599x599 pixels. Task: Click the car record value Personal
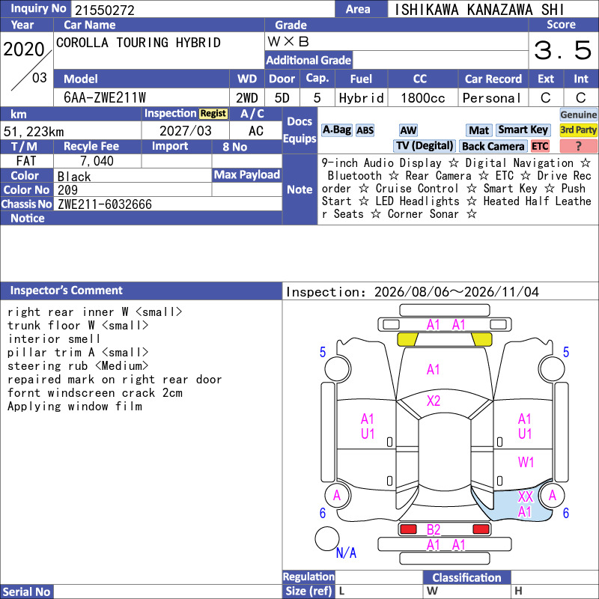pos(492,98)
